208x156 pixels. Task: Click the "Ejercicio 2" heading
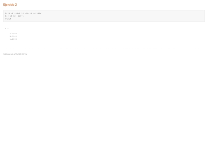coord(10,5)
